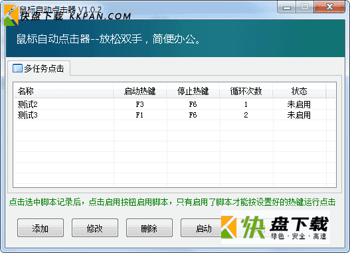Select the 测试3 row name

click(28, 115)
